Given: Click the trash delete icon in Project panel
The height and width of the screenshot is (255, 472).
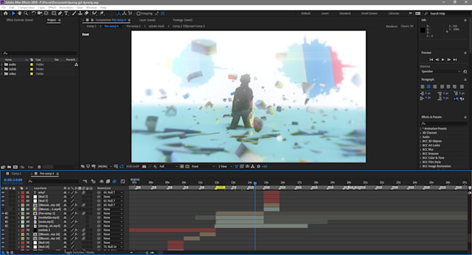Looking at the screenshot, I should (x=39, y=167).
